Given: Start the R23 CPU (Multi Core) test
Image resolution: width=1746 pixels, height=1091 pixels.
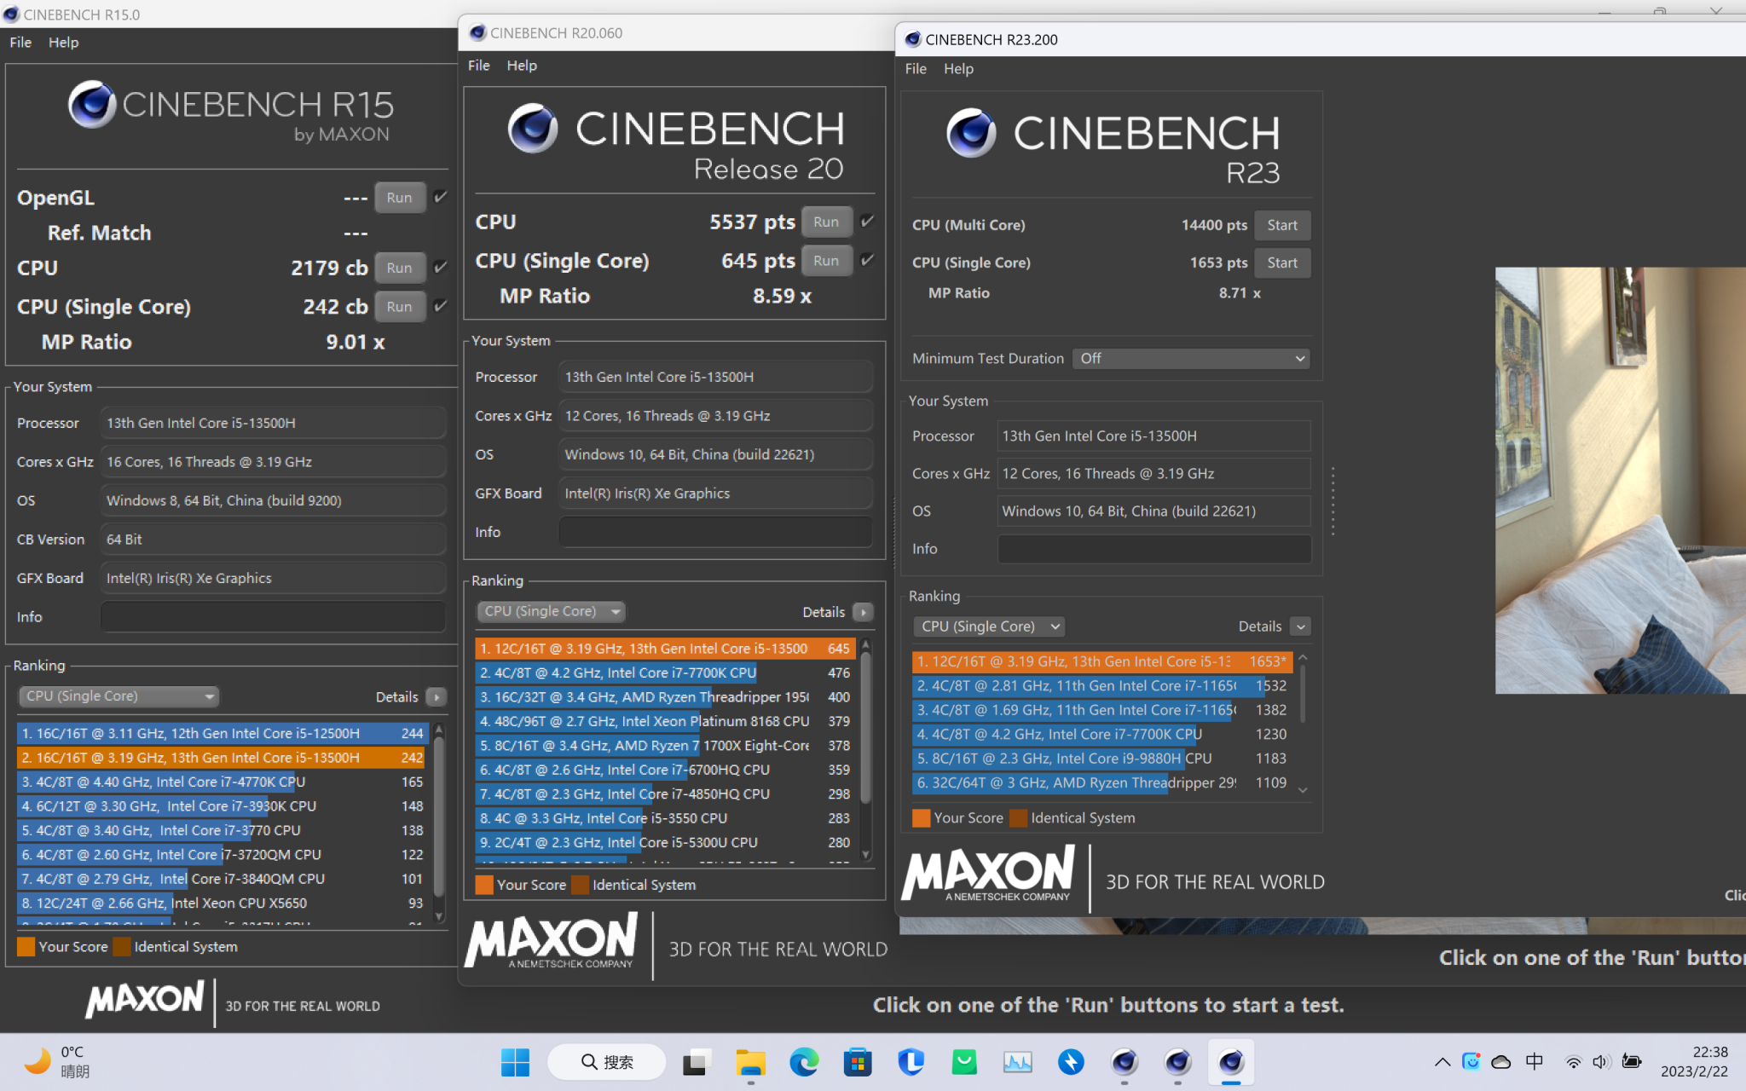Looking at the screenshot, I should [1281, 225].
